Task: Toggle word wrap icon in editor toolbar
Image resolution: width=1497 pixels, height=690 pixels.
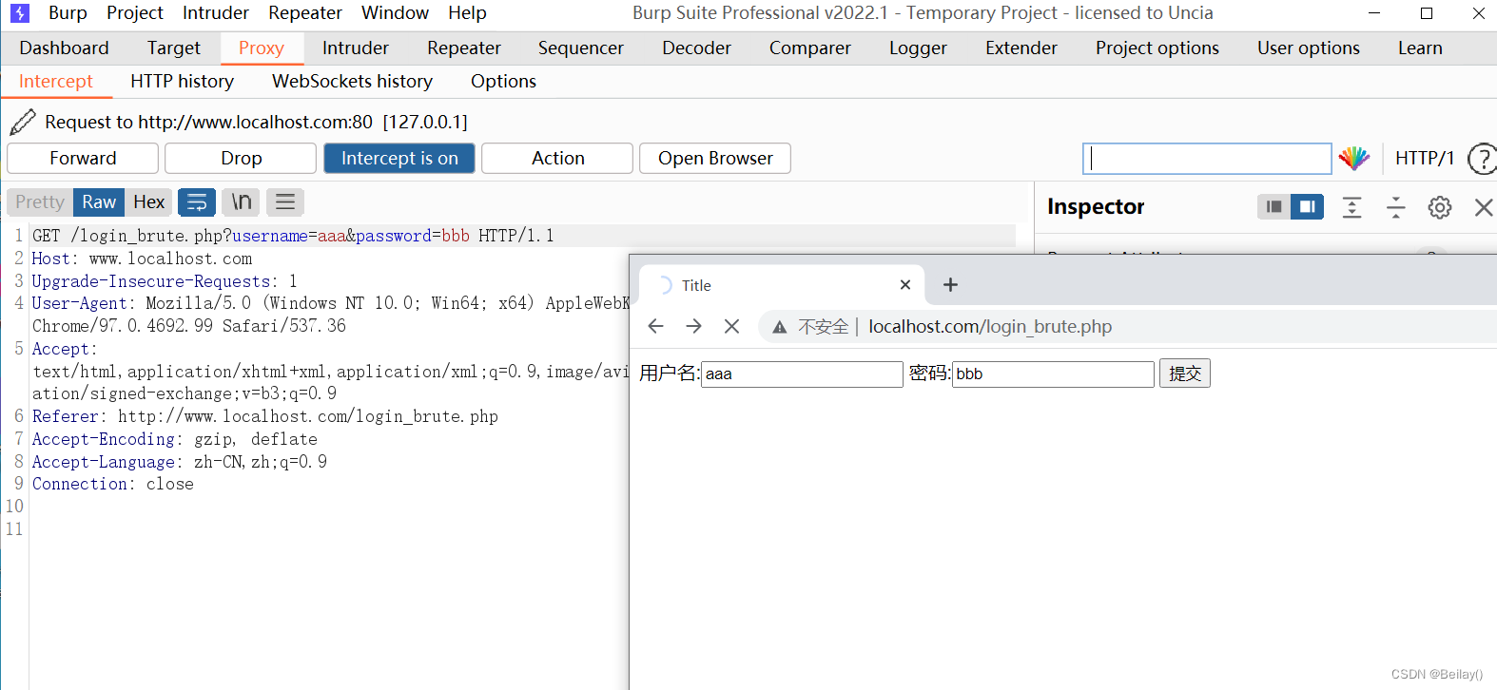Action: (x=197, y=201)
